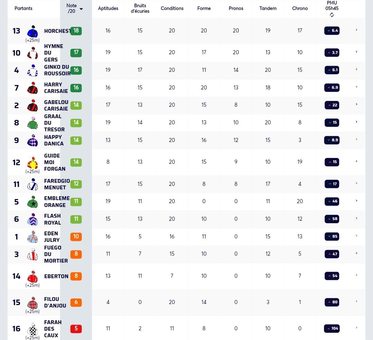Click the 3.7 odds button for Hymne du Gers
This screenshot has width=373, height=340.
332,53
